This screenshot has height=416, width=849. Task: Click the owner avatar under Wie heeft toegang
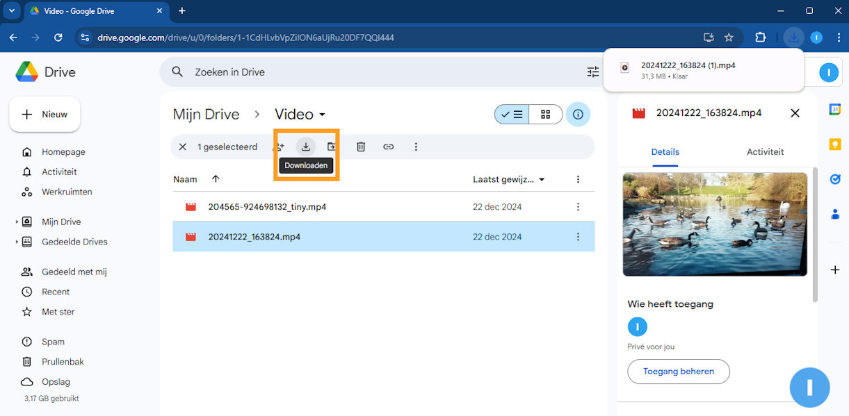coord(638,326)
